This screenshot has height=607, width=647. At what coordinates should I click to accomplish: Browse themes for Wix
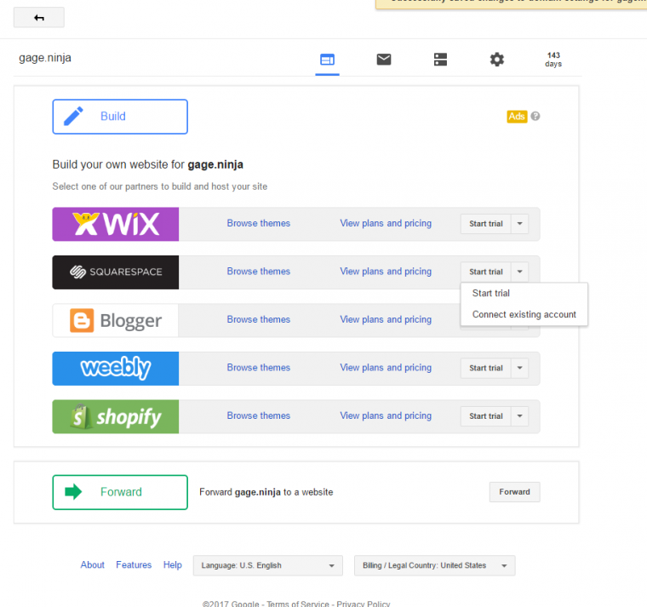258,223
